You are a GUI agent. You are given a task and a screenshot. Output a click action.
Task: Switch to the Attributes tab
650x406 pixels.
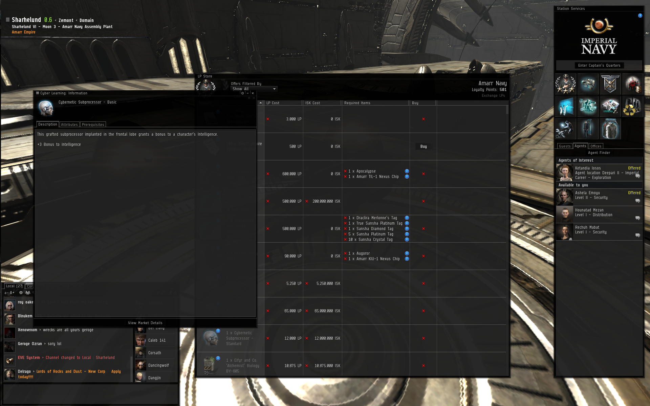69,125
